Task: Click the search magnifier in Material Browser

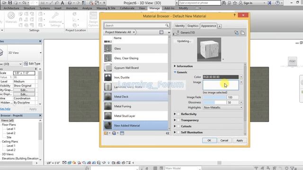Action: 167,25
